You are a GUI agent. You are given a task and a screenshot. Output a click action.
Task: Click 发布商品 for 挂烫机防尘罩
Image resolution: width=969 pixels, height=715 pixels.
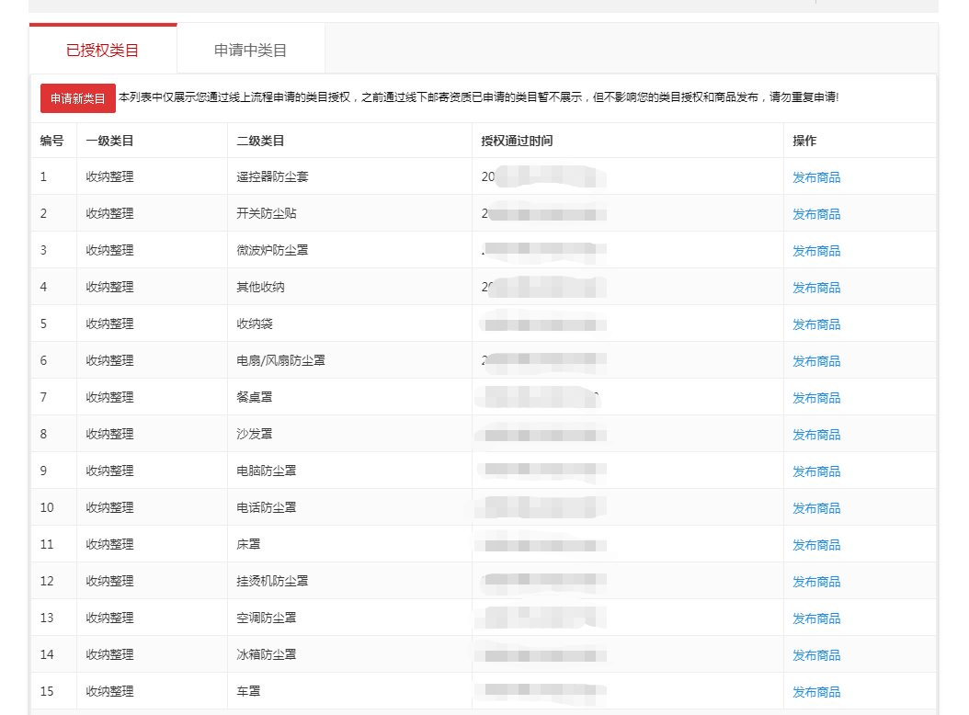click(816, 582)
